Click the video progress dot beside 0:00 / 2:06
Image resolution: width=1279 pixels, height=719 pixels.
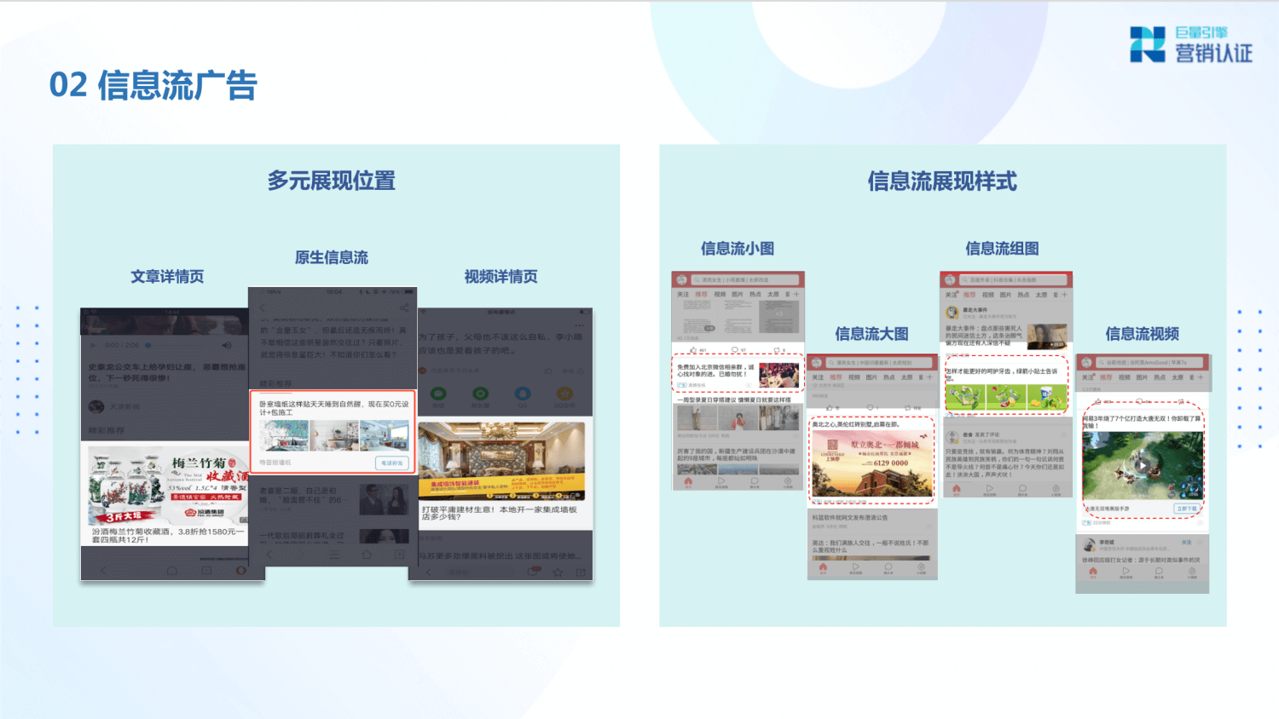pyautogui.click(x=148, y=346)
